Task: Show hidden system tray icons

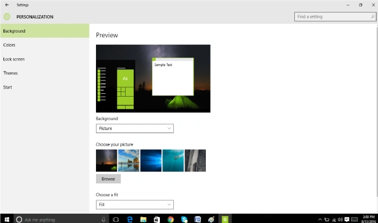Action: click(320, 220)
